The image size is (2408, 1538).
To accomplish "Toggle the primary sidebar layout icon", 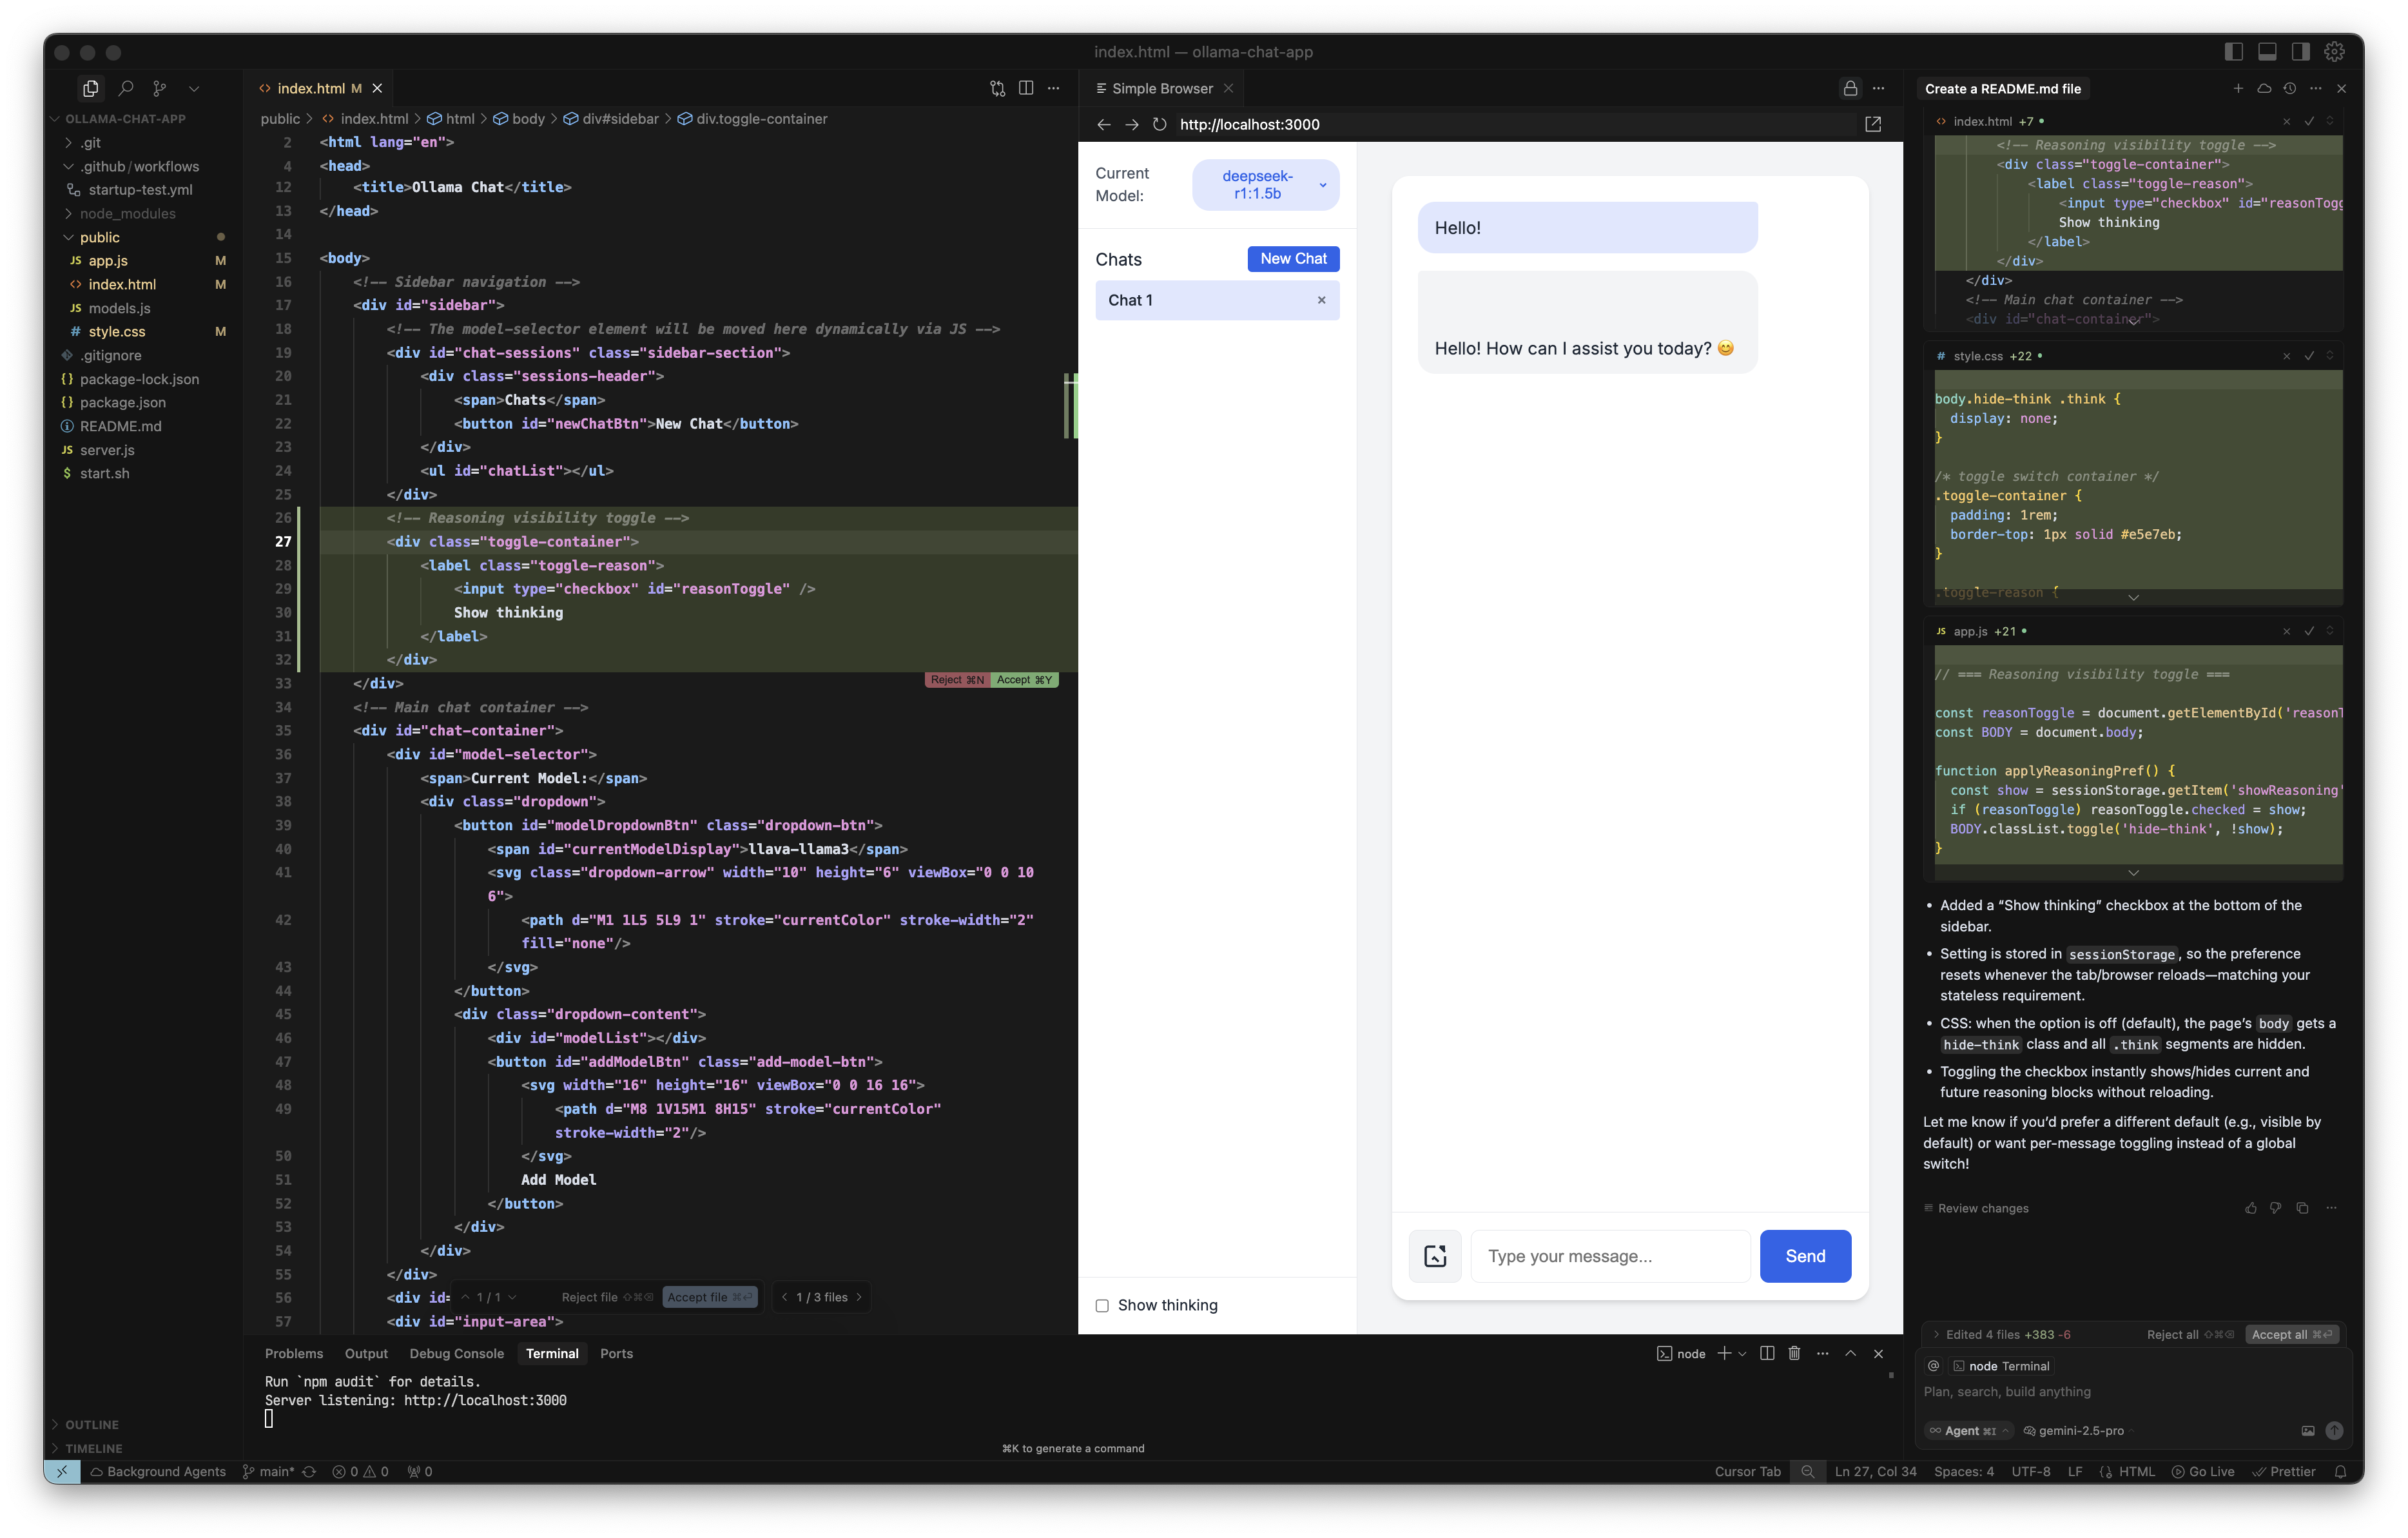I will (2234, 51).
